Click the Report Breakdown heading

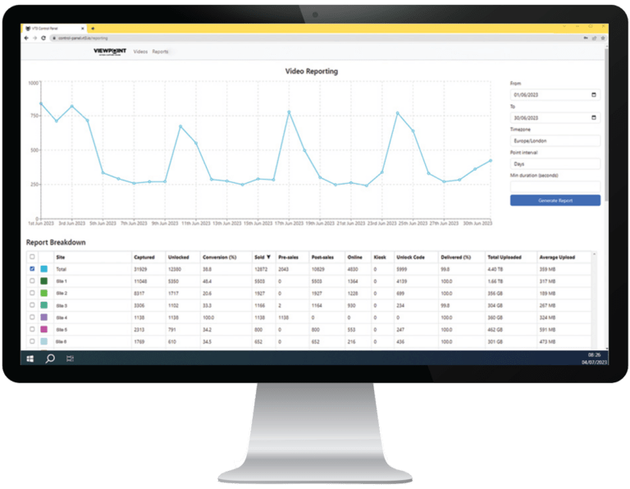[56, 242]
